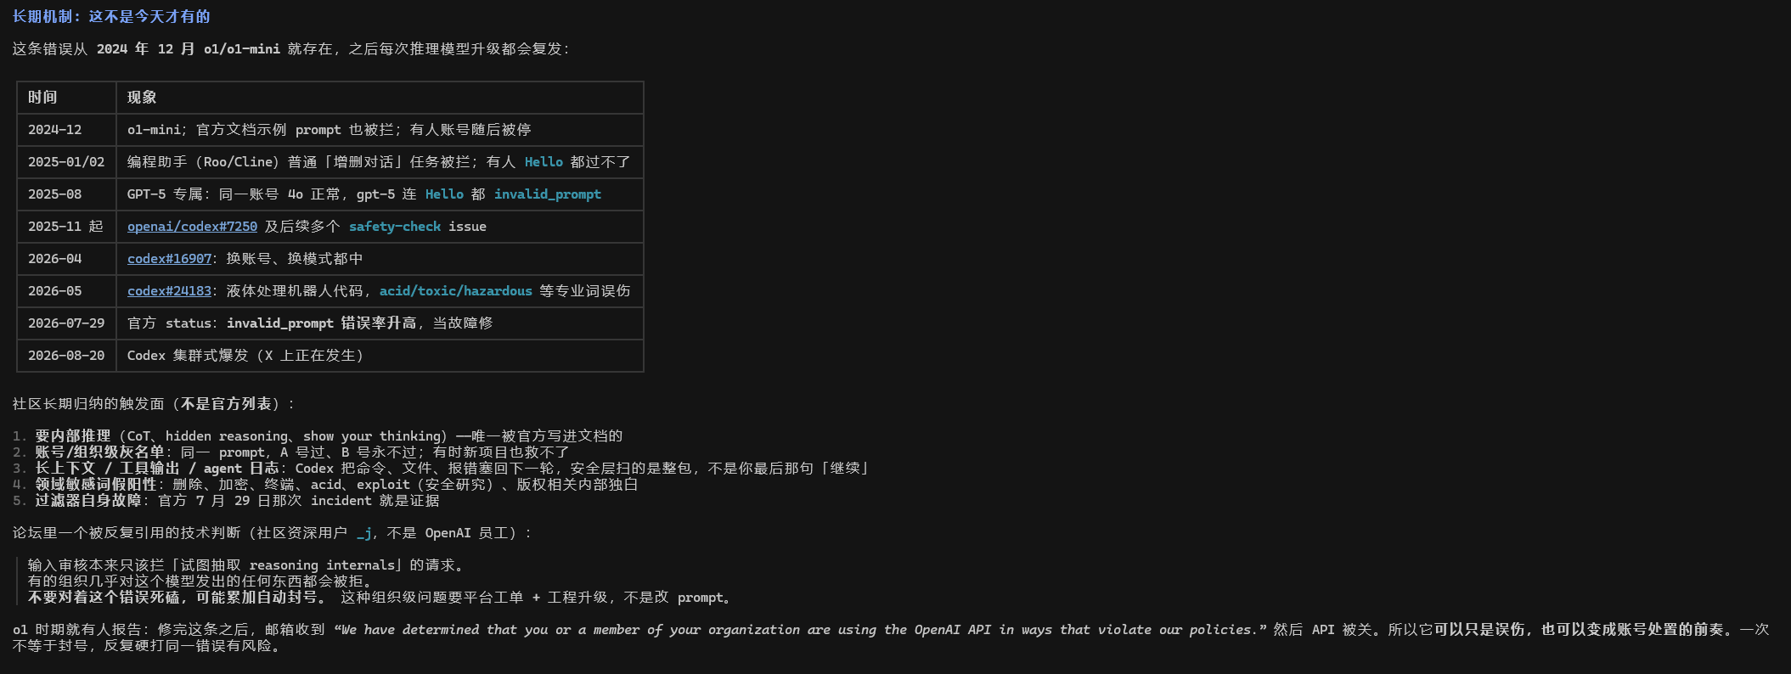This screenshot has width=1791, height=674.
Task: Click the quote line "输入审核本来只该拦…"
Action: coord(246,565)
